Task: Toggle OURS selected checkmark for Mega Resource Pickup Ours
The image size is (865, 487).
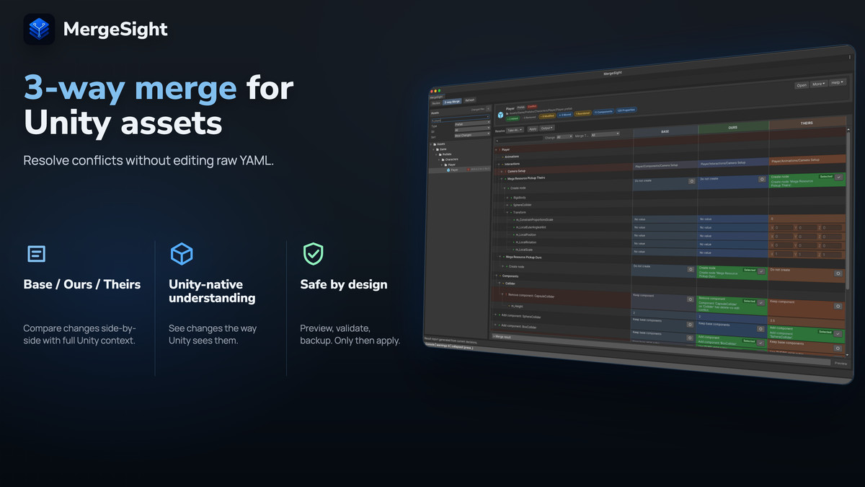Action: pyautogui.click(x=761, y=271)
